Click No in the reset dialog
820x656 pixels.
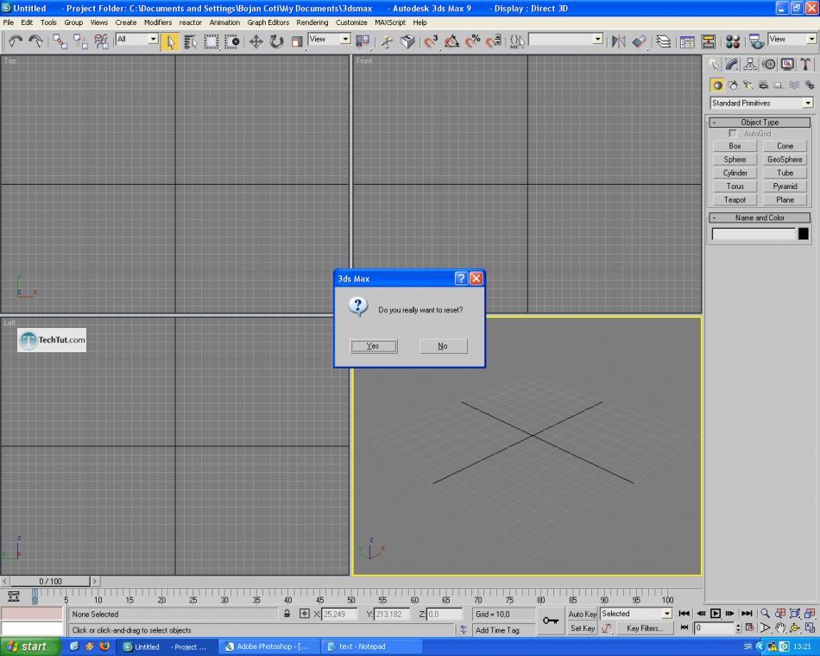click(443, 346)
